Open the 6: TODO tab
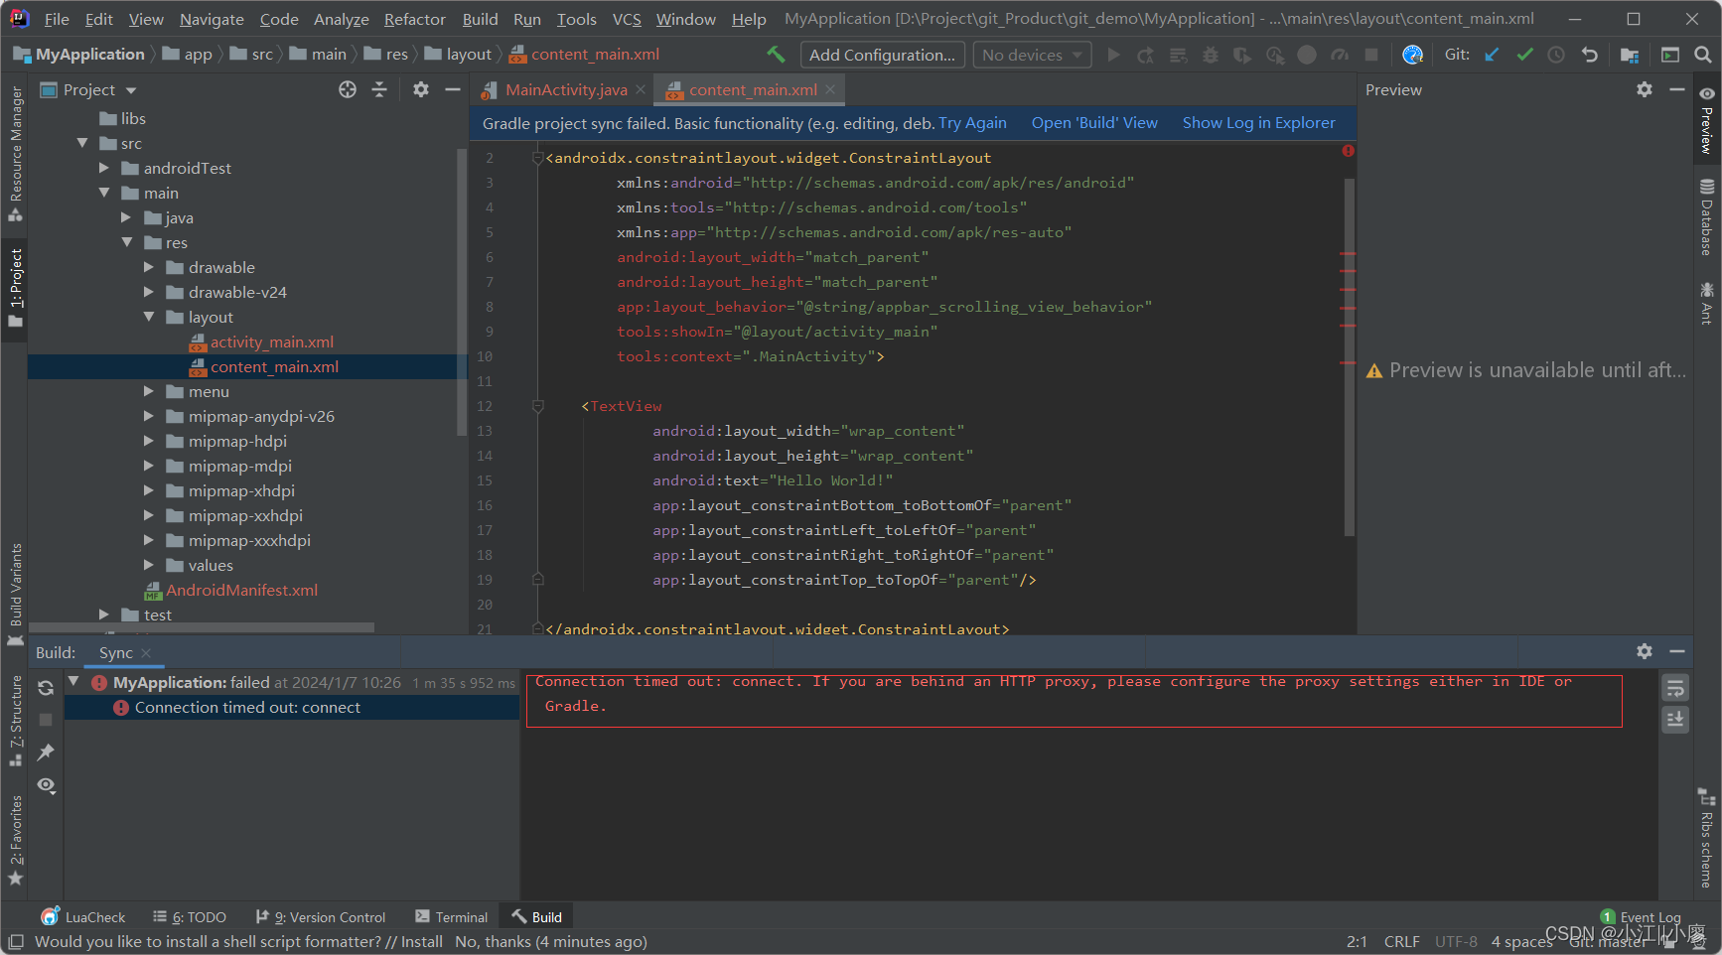The width and height of the screenshot is (1722, 955). click(x=190, y=917)
